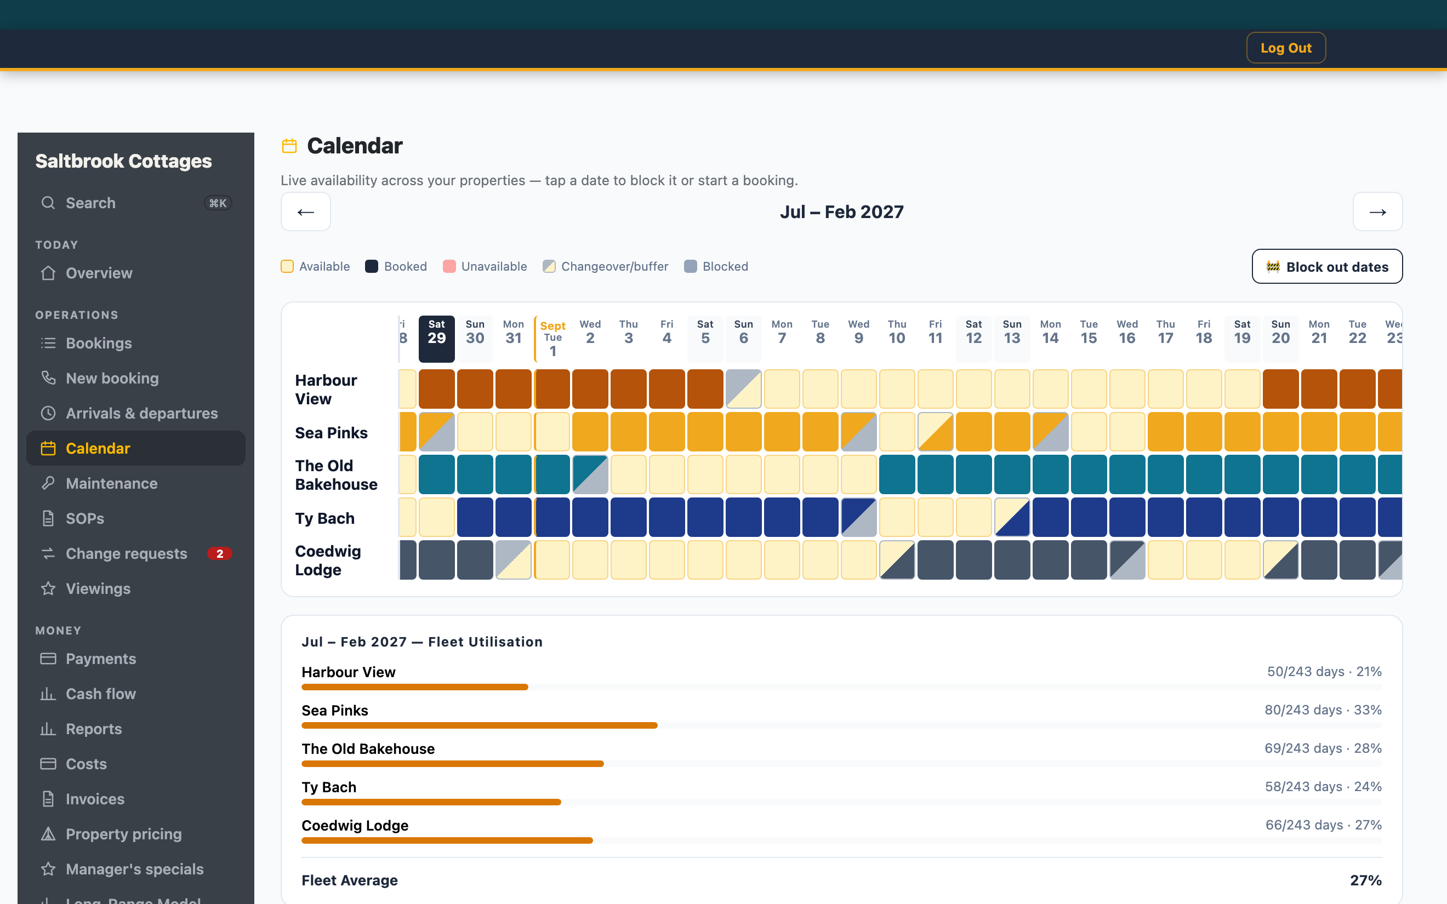Viewport: 1447px width, 904px height.
Task: Click the Payments card icon
Action: 48,659
